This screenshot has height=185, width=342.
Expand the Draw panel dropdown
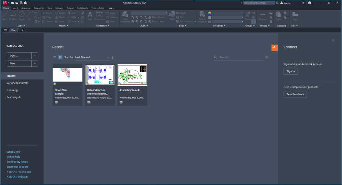21,26
